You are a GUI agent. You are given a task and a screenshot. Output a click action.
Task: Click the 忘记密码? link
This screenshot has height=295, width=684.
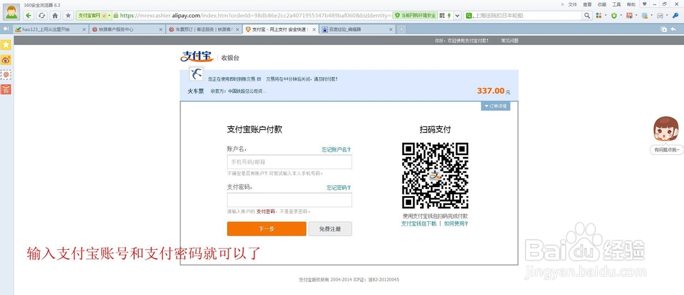pyautogui.click(x=339, y=187)
